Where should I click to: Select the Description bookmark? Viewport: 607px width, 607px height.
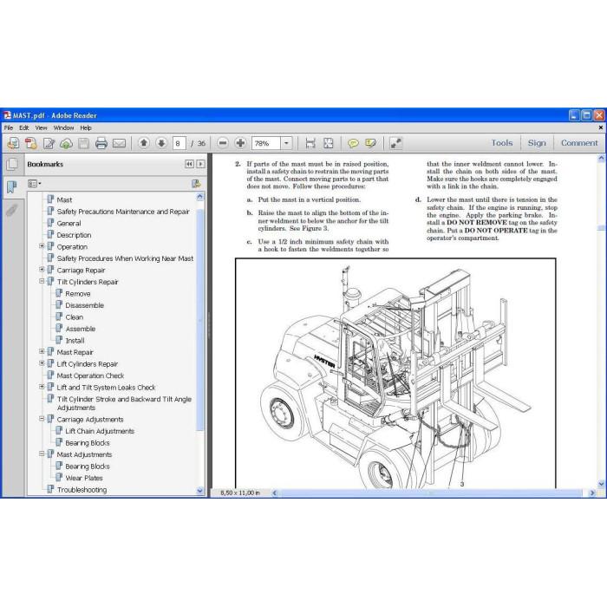(74, 235)
